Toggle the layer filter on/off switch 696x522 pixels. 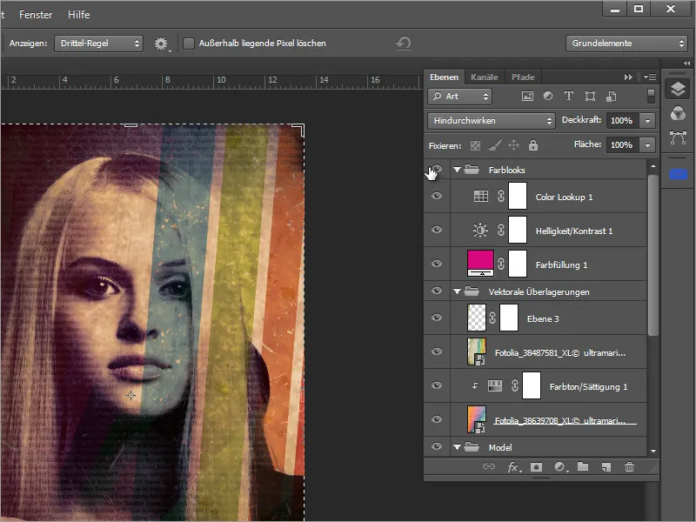tap(651, 96)
